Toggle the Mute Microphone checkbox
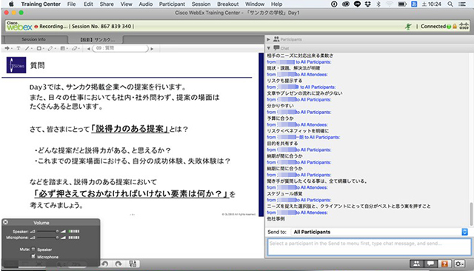This screenshot has height=271, width=474. click(33, 256)
